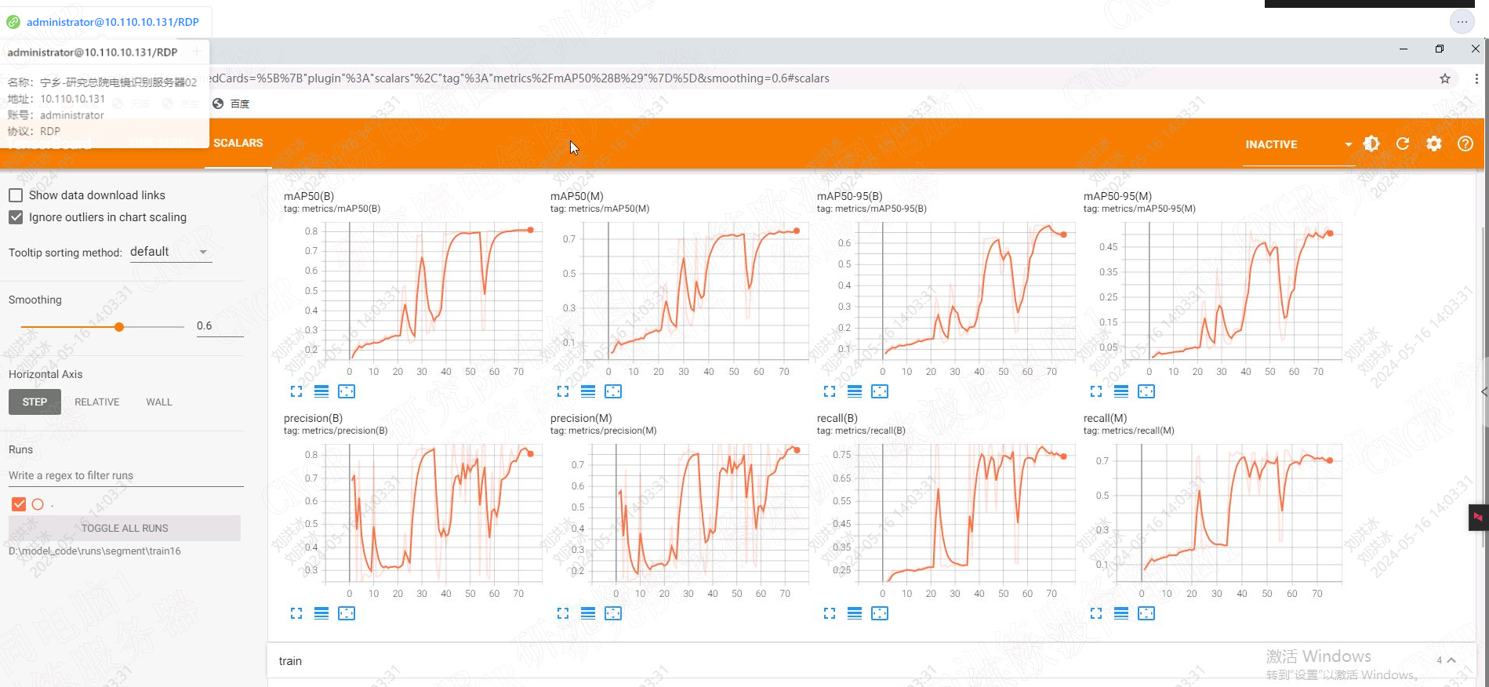Image resolution: width=1489 pixels, height=687 pixels.
Task: Click TOGGLE ALL RUNS button
Action: tap(125, 529)
